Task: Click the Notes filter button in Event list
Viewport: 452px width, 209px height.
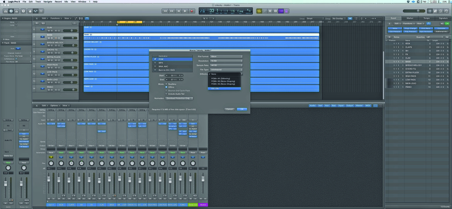Action: coord(395,29)
